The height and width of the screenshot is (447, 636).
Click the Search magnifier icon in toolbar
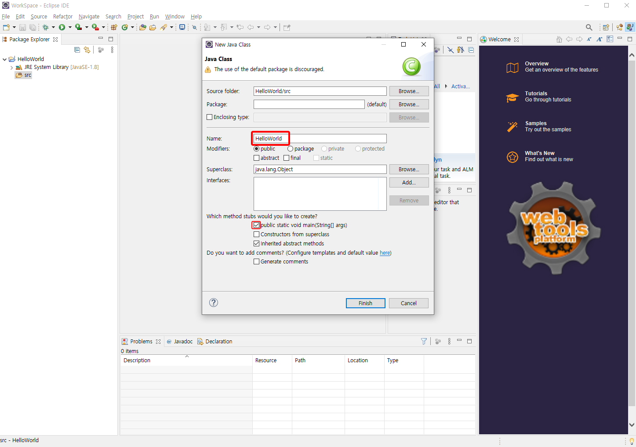(x=589, y=27)
